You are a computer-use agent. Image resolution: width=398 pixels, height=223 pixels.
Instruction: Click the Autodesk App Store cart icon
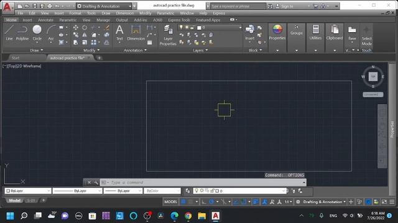pyautogui.click(x=315, y=6)
